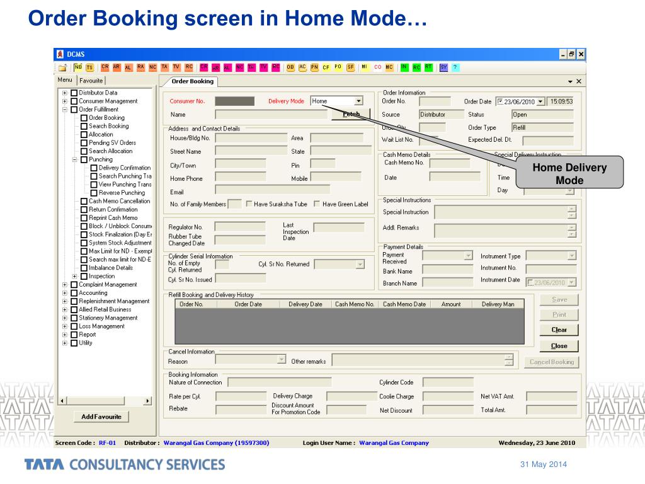The image size is (645, 484).
Task: Click the Save button
Action: (x=559, y=299)
